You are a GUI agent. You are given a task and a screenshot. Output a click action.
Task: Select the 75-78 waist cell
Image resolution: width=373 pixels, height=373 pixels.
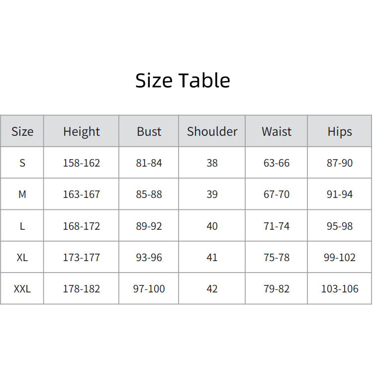277,258
